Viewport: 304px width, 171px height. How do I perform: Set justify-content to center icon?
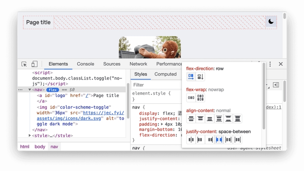click(x=191, y=139)
